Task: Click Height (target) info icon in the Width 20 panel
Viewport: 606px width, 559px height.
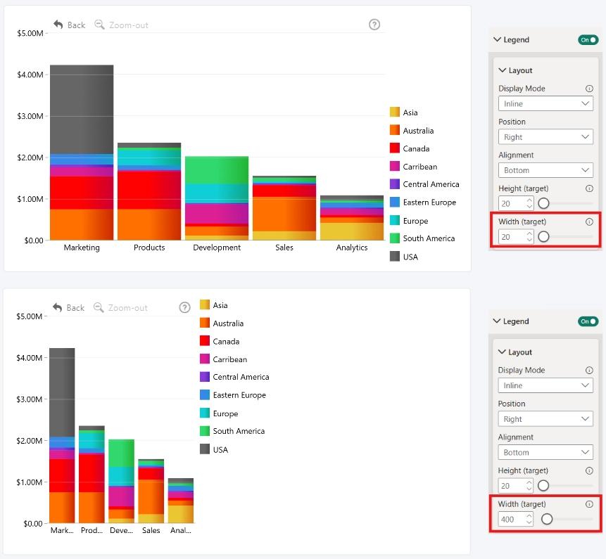Action: tap(589, 188)
